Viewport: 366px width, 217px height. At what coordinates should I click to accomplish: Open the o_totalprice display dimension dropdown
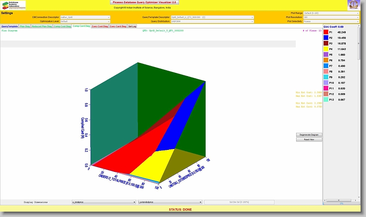(x=104, y=203)
